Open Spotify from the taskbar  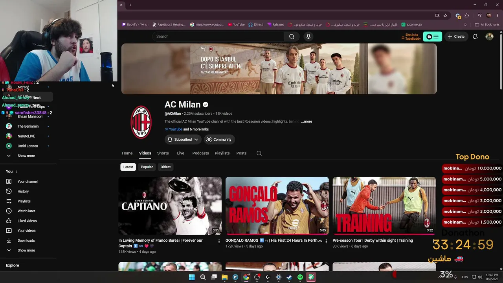300,277
